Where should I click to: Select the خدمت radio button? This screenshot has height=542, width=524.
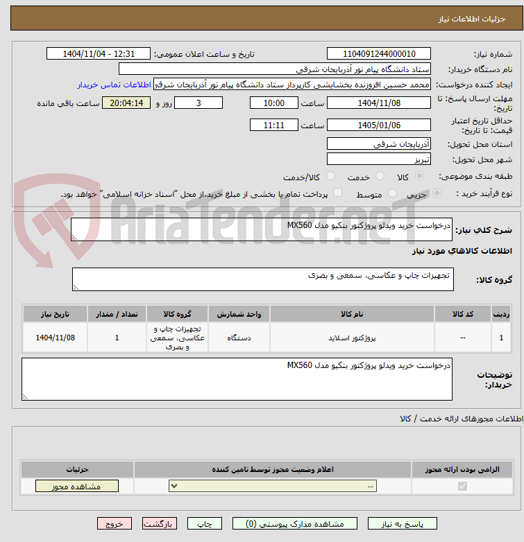point(380,176)
